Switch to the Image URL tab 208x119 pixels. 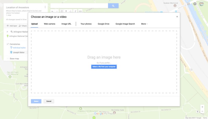click(x=66, y=24)
